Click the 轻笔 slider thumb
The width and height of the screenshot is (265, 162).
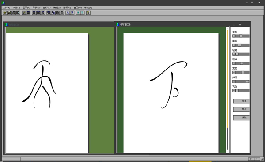(x=237, y=54)
